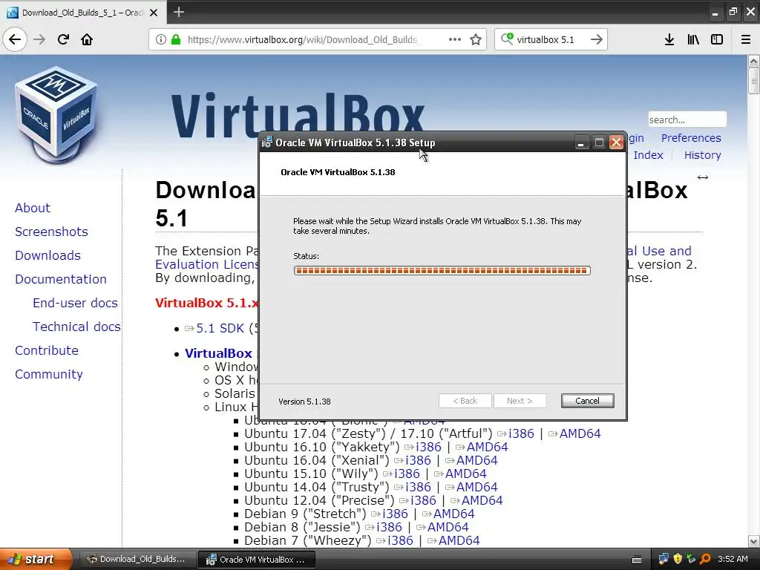The image size is (760, 570).
Task: Open a new tab with plus icon
Action: pos(179,12)
